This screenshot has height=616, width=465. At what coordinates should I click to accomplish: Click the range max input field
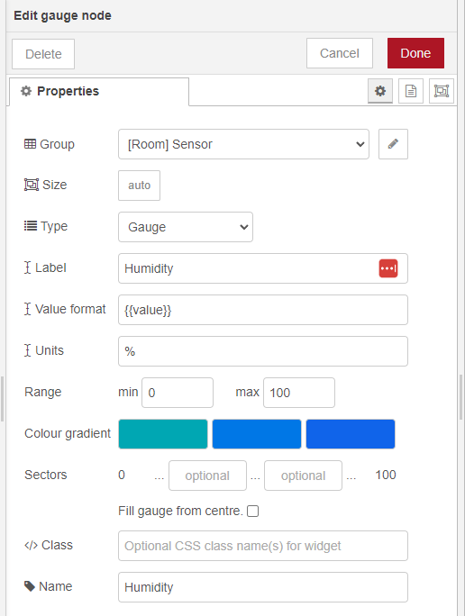[299, 393]
